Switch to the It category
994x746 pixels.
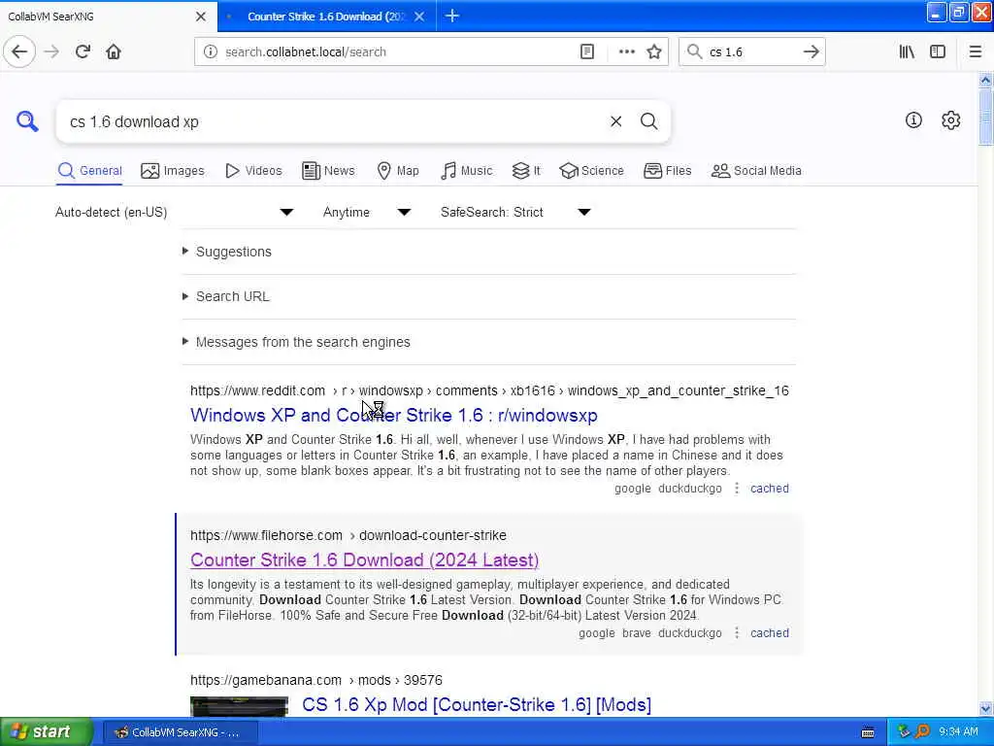526,171
